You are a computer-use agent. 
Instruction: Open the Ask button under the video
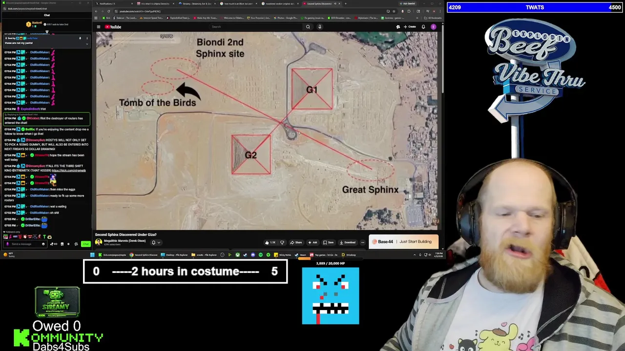(312, 242)
